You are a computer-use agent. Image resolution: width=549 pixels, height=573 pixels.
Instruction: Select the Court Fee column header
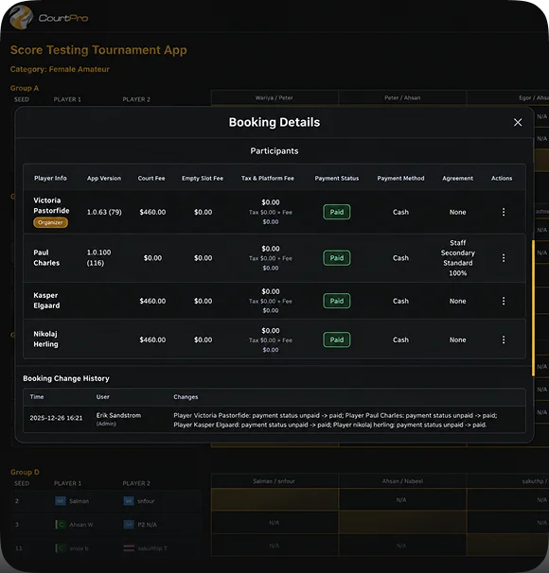pyautogui.click(x=151, y=179)
